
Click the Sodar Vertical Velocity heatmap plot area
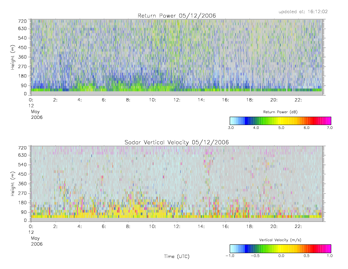pyautogui.click(x=177, y=184)
